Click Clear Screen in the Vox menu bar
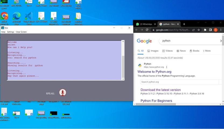The image size is (224, 129). click(21, 32)
